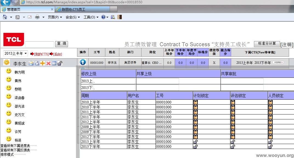Screen dimensions: 294x158
Task: Click smiley icon next to 梁启春
Action: (9, 96)
